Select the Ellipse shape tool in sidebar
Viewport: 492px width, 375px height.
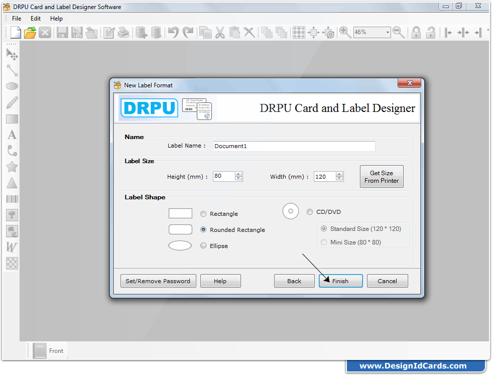tap(12, 86)
